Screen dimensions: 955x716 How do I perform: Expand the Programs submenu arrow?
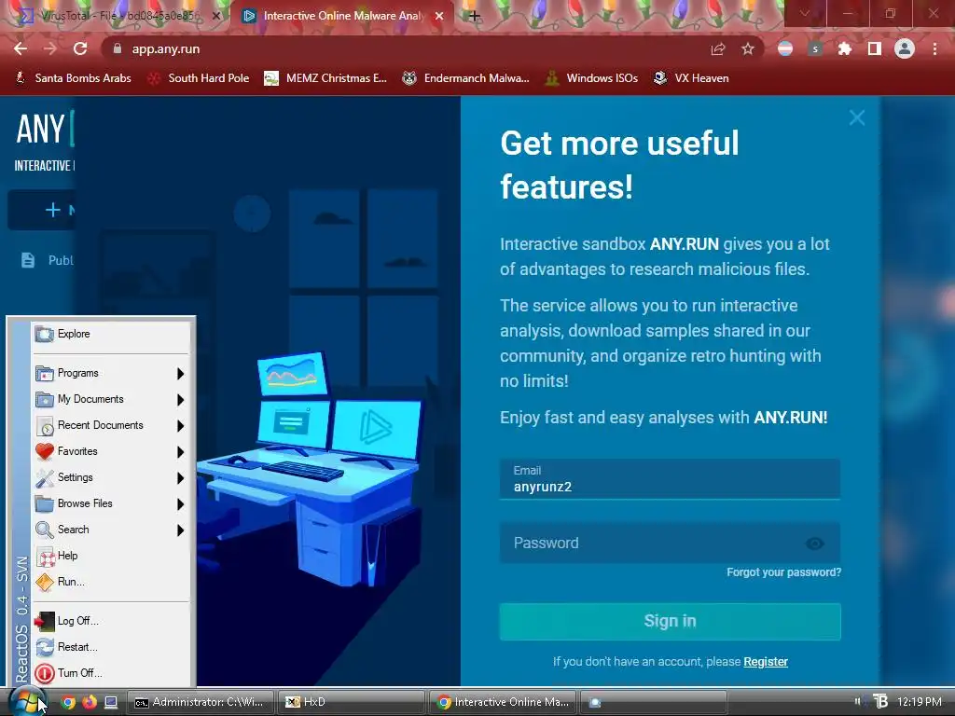tap(180, 374)
